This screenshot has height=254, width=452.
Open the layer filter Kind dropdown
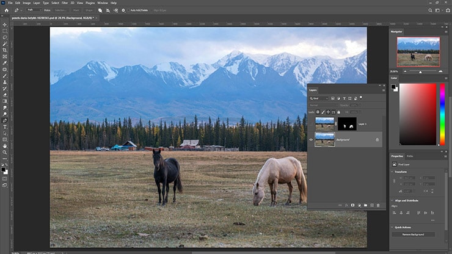click(320, 98)
